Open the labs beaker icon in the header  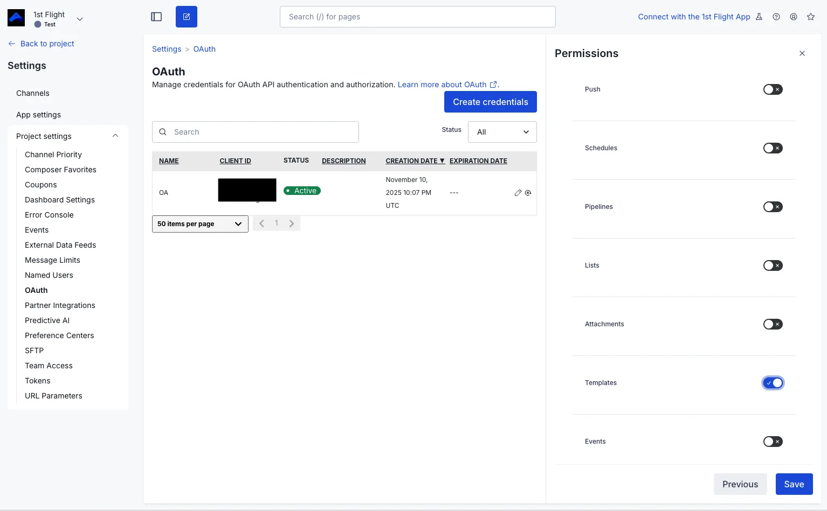(759, 17)
